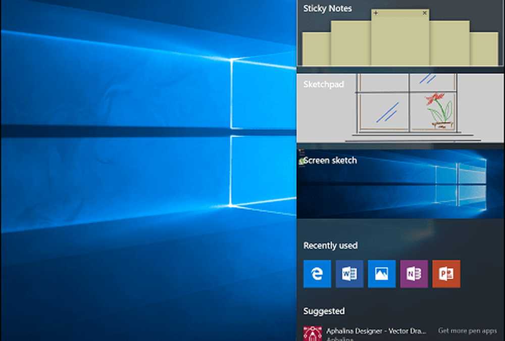Select the leftmost sticky note in preview
This screenshot has width=505, height=341.
pyautogui.click(x=316, y=48)
